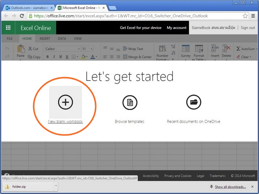
Task: Click the Align Right icon
Action: click(x=118, y=57)
